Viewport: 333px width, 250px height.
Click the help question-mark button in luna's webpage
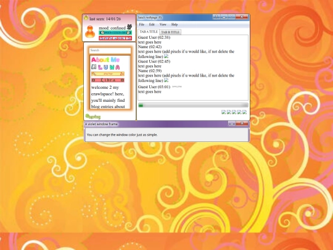pos(216,17)
